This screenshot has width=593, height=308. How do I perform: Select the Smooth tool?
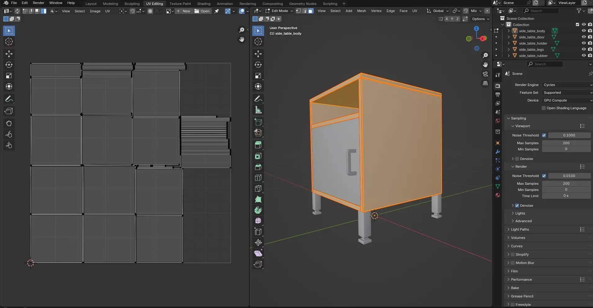tap(258, 221)
